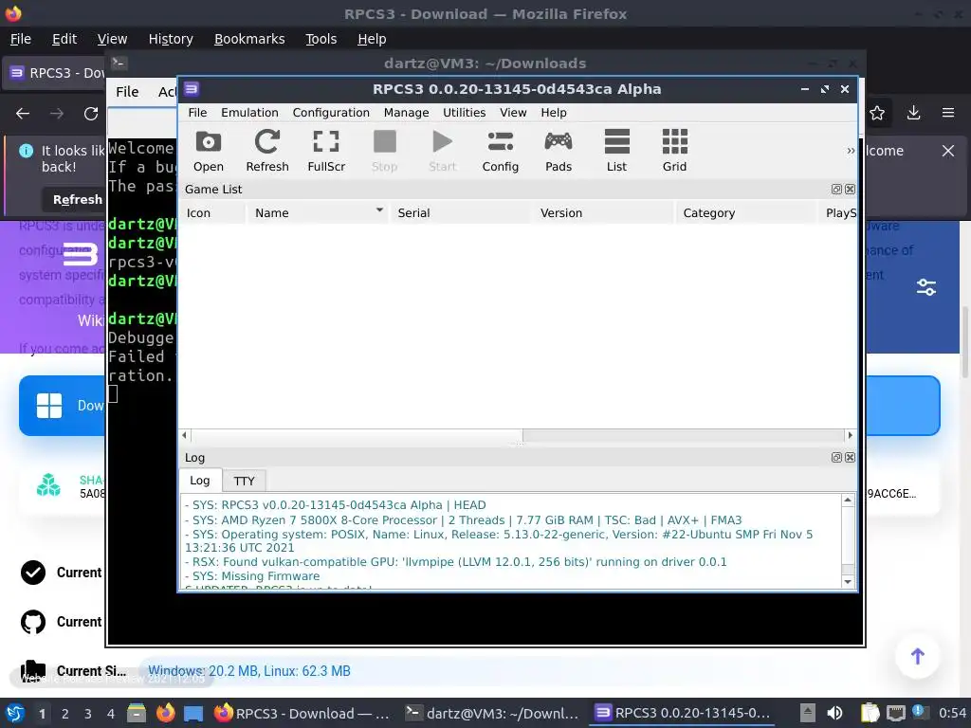Go back in Firefox
This screenshot has height=728, width=971.
23,114
